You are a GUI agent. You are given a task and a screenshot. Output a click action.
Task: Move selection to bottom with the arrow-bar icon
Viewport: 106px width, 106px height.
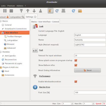click(41, 11)
